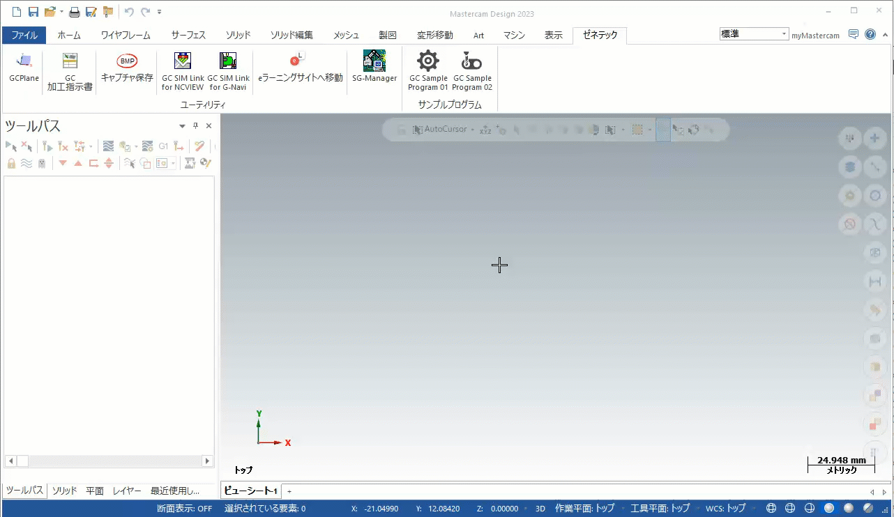Launch the GCPlane utility
894x517 pixels.
click(x=24, y=68)
